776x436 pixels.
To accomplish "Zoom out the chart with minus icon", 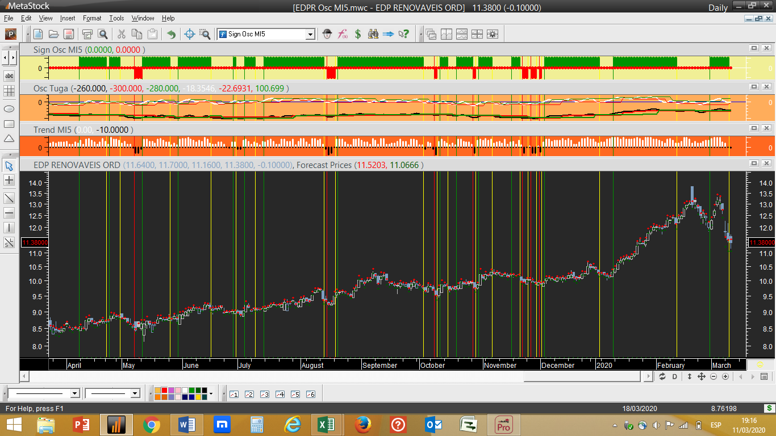I will coord(714,376).
